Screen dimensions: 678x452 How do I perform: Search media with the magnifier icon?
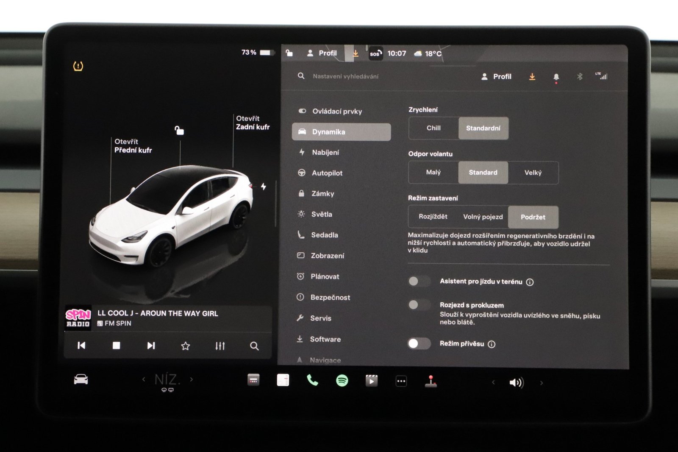click(254, 346)
